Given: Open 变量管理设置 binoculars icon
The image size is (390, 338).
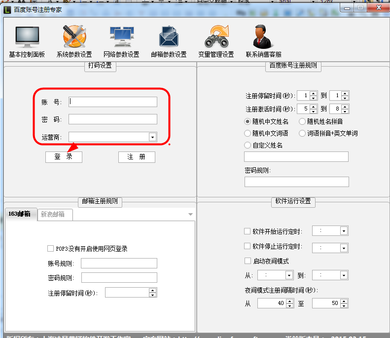Looking at the screenshot, I should pos(216,37).
